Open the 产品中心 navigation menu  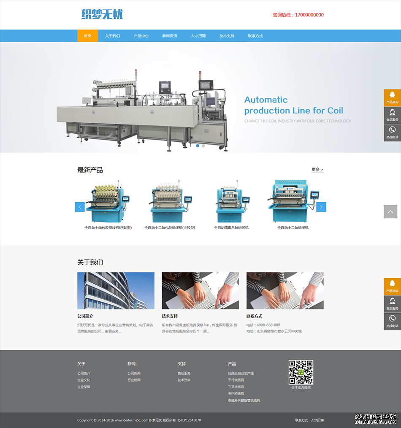141,36
